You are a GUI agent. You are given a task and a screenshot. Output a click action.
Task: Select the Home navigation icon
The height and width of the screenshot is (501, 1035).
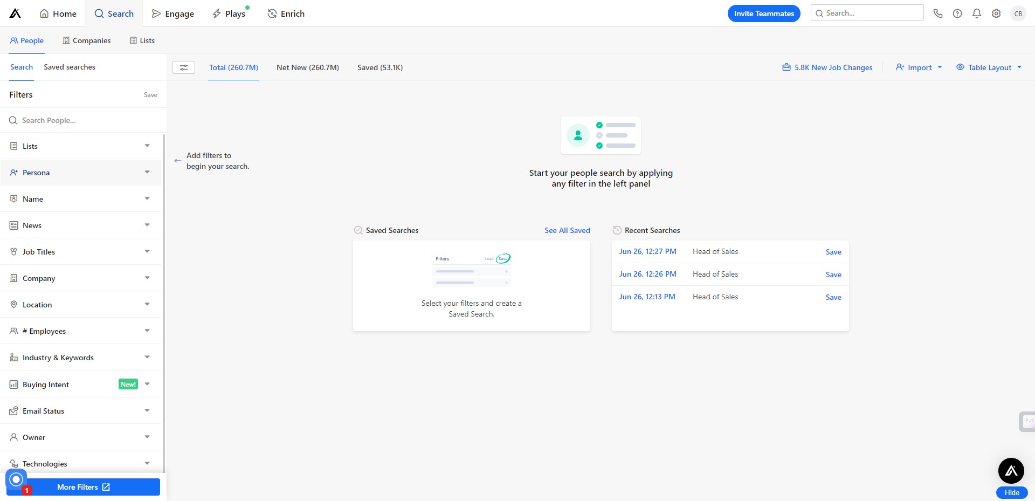(57, 13)
